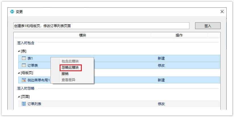Click the table icon beside 表1
Screen dimensions: 234x117
click(x=24, y=58)
